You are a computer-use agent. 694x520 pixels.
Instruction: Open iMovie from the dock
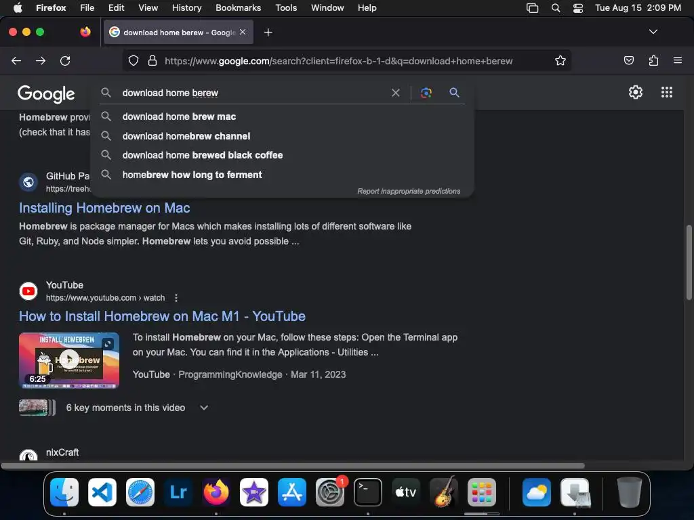pyautogui.click(x=254, y=492)
